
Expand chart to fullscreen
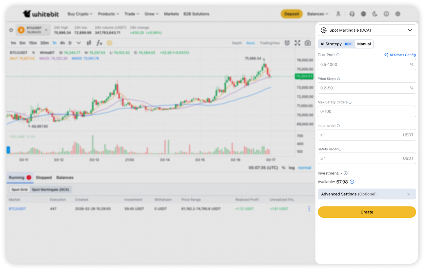297,43
